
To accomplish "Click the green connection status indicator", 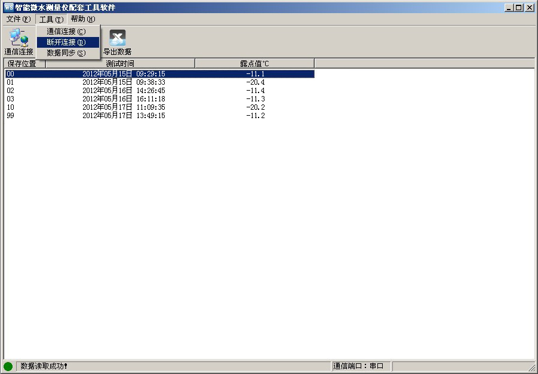I will coord(8,366).
